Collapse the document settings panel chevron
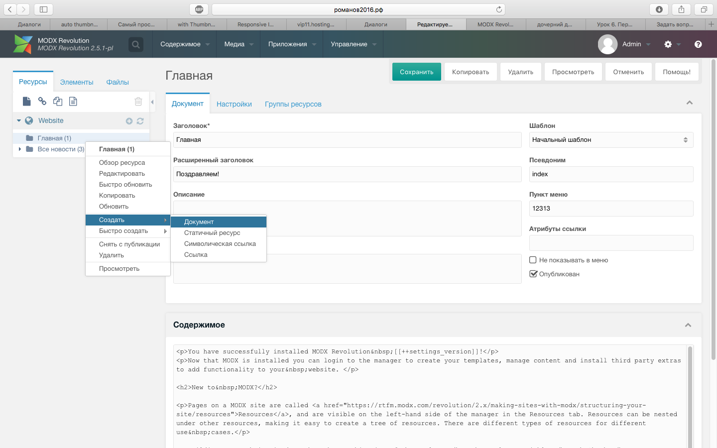 [x=690, y=103]
